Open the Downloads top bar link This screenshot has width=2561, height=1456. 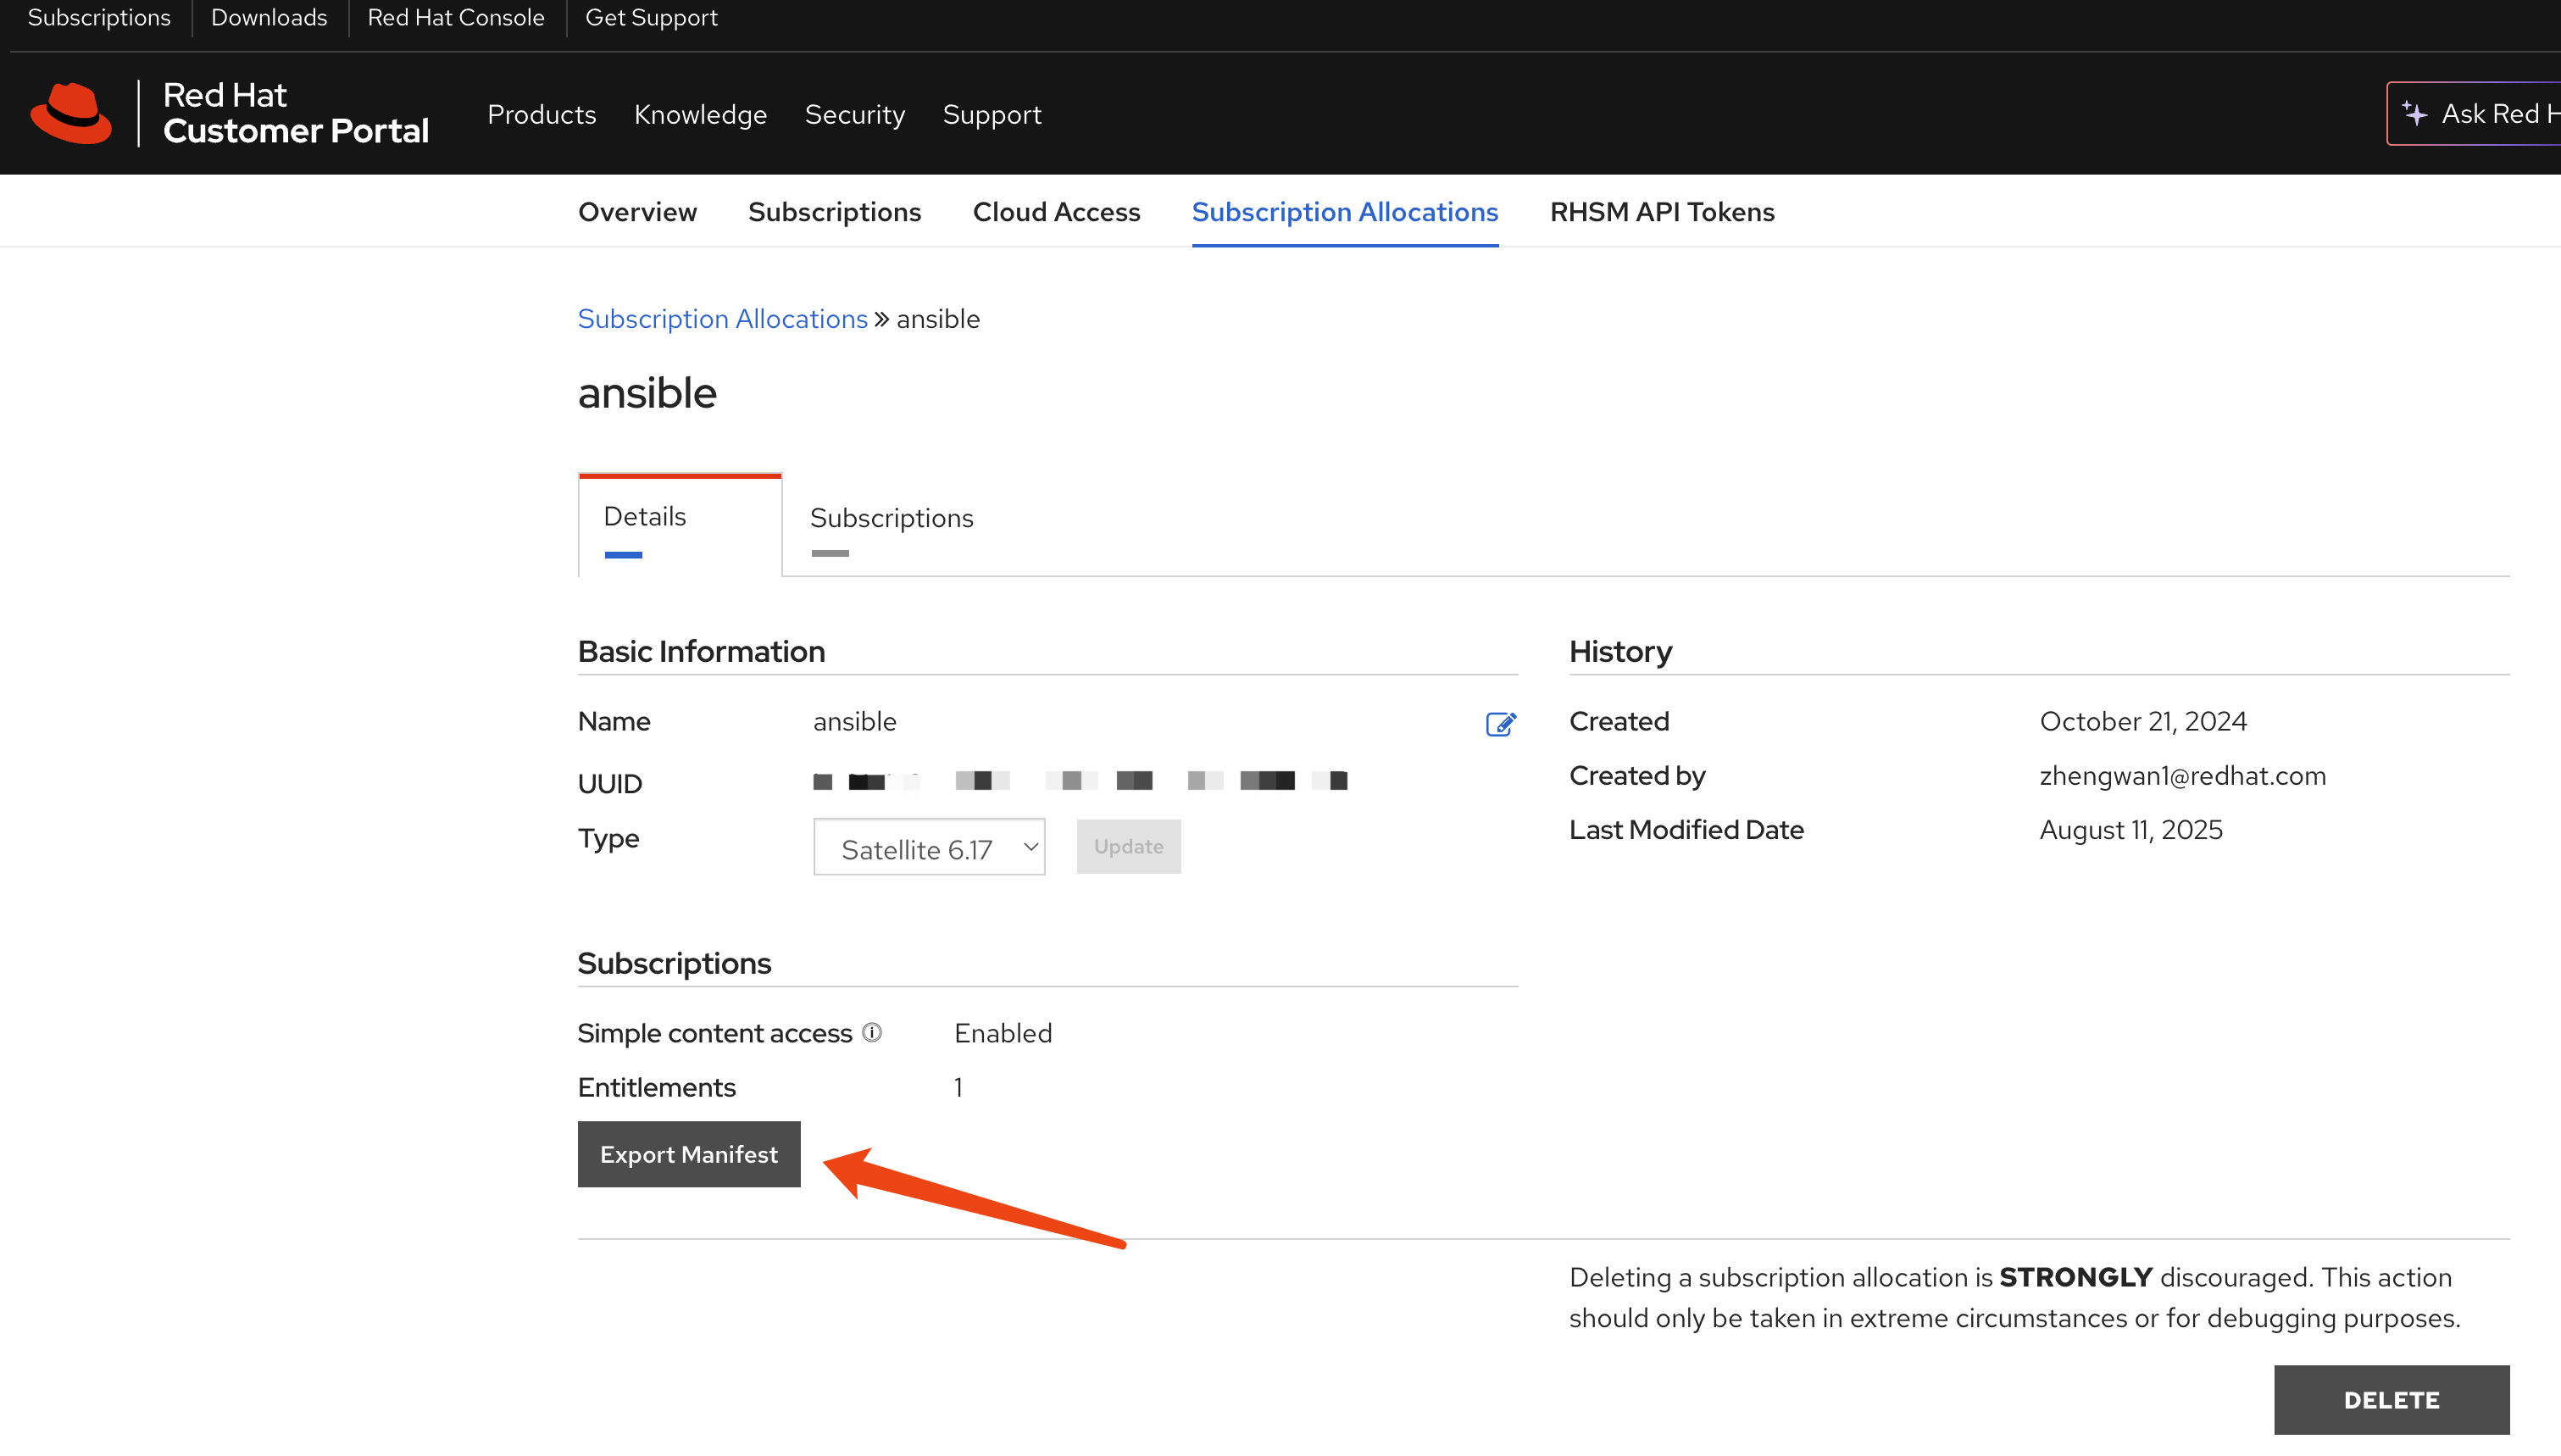269,18
